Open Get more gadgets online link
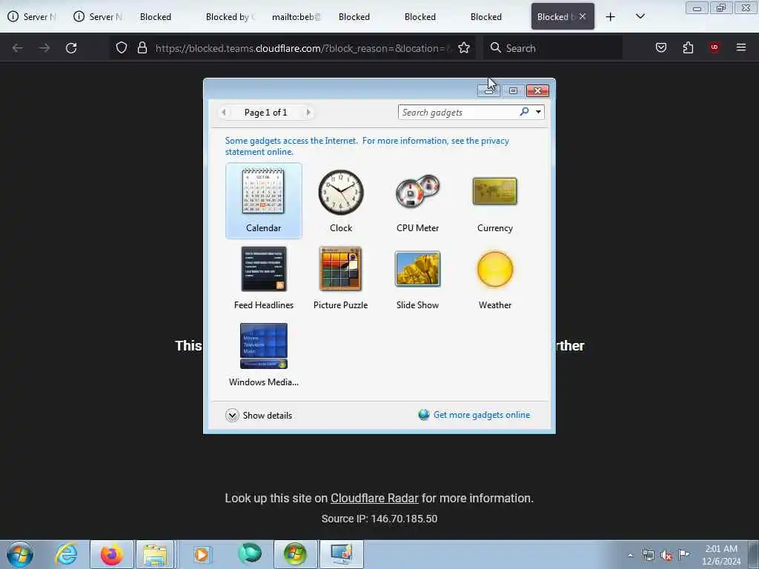Viewport: 759px width, 569px height. (x=482, y=415)
